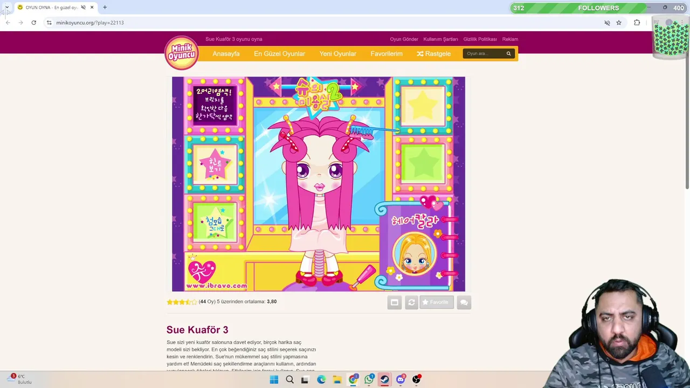Bookmark the page with star icon
690x388 pixels.
[x=619, y=23]
